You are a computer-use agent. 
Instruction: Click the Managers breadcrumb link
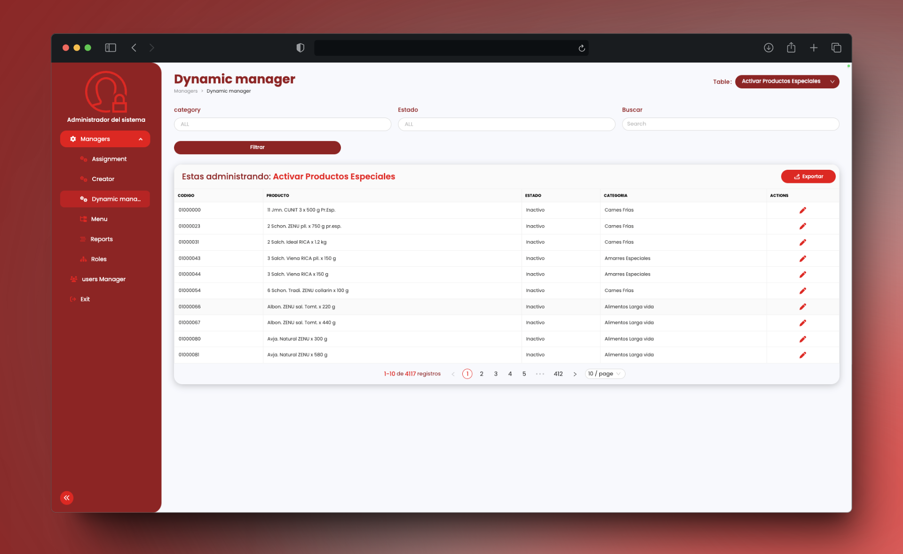tap(186, 91)
